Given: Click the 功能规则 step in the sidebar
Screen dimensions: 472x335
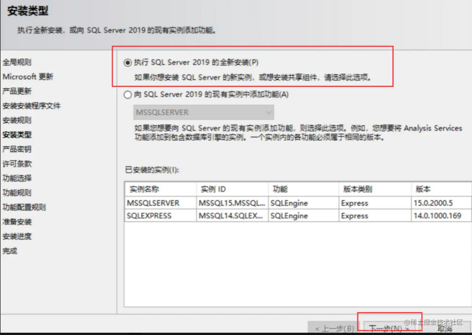Looking at the screenshot, I should [17, 192].
